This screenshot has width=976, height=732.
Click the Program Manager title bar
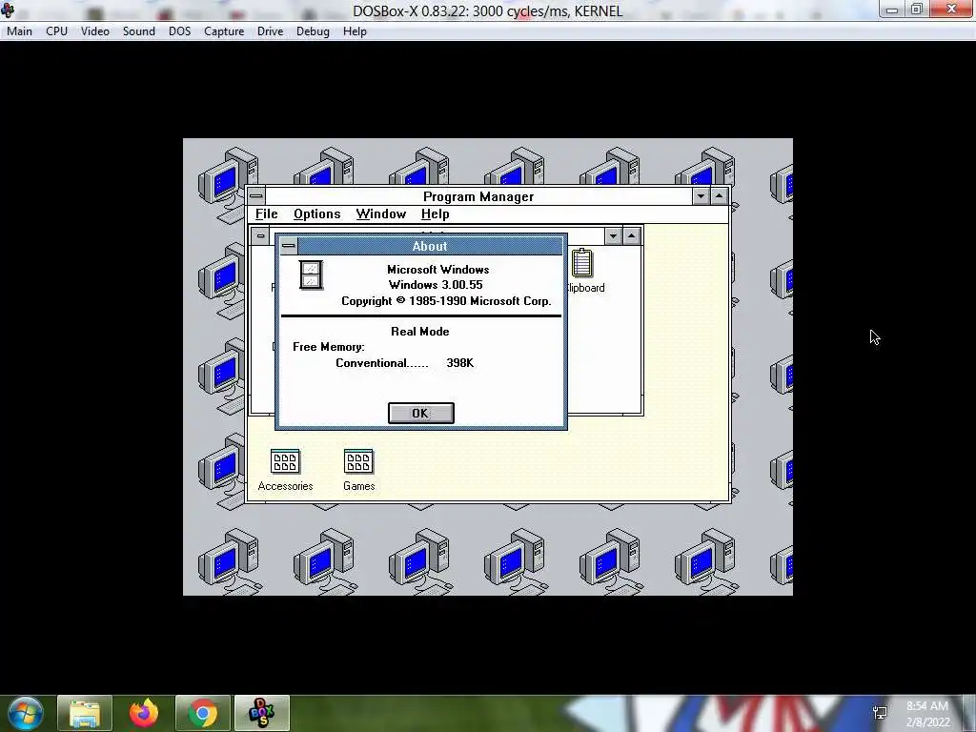click(x=478, y=196)
